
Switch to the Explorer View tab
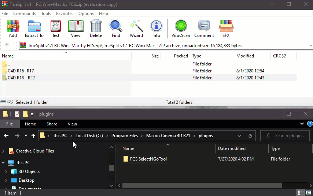(72, 124)
